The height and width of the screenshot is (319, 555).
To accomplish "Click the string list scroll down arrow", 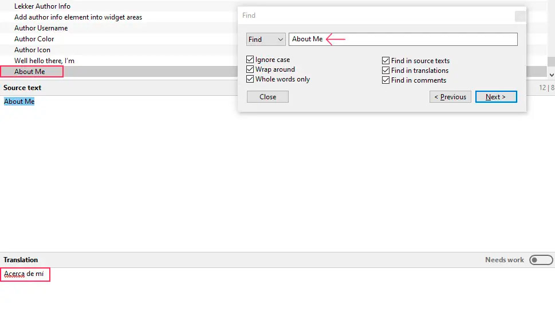I will point(551,75).
